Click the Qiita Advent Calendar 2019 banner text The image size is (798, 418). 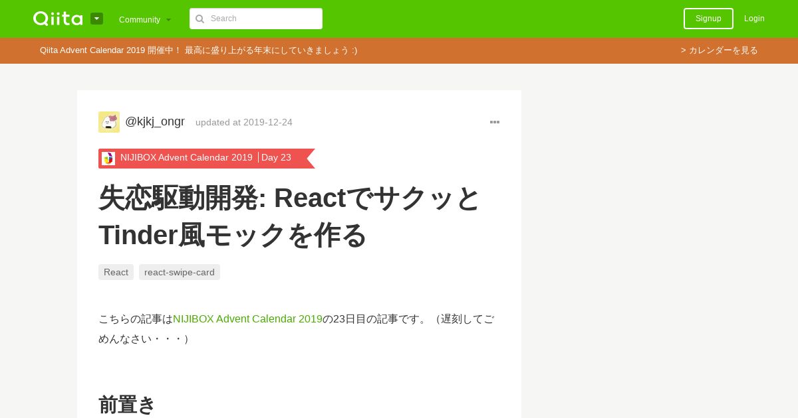pos(198,50)
